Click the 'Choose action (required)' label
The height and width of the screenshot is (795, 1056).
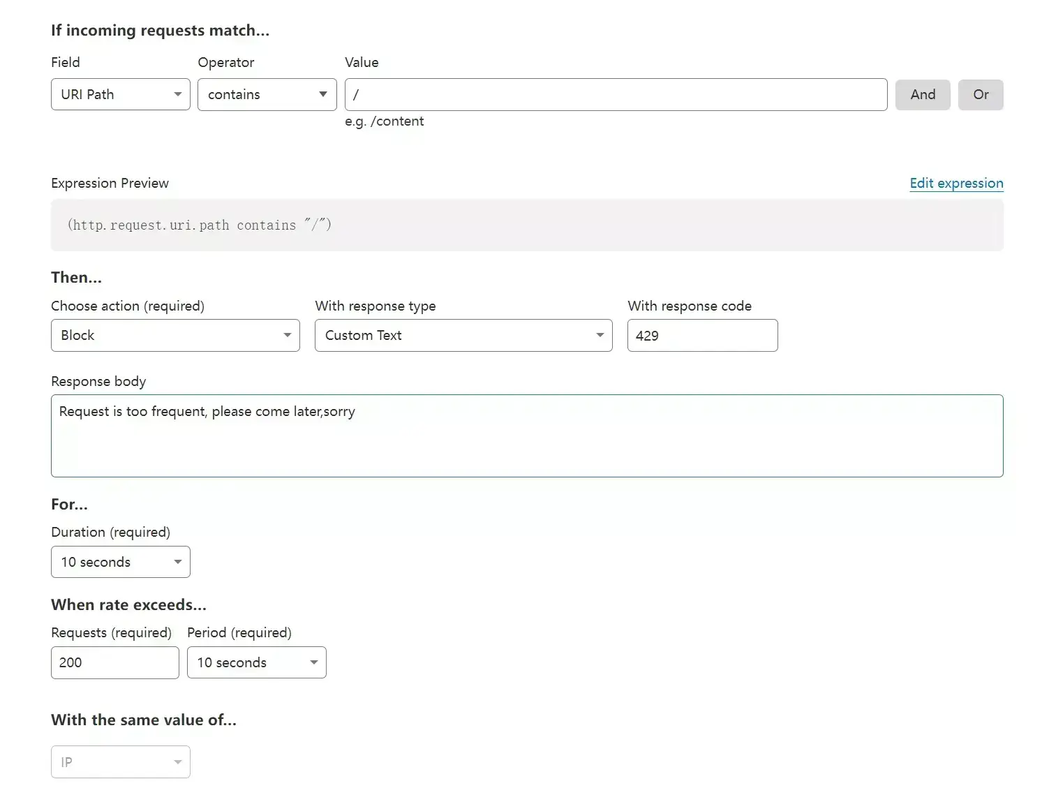[x=128, y=306]
